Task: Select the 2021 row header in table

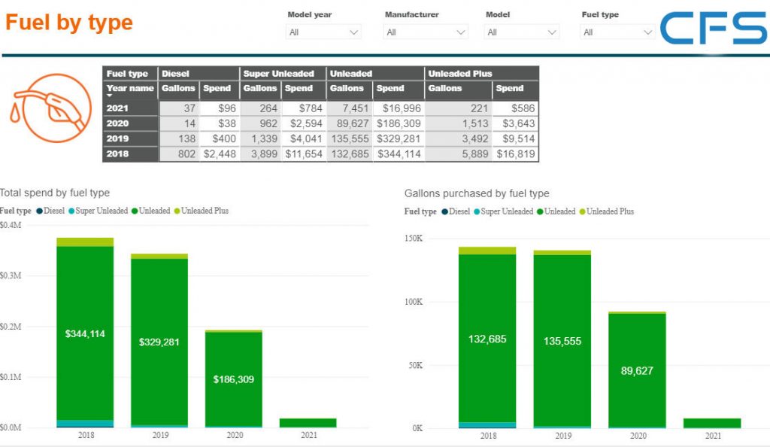Action: [118, 108]
